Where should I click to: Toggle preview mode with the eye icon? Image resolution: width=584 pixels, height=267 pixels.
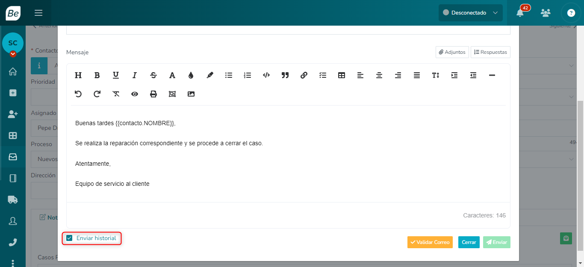(135, 94)
